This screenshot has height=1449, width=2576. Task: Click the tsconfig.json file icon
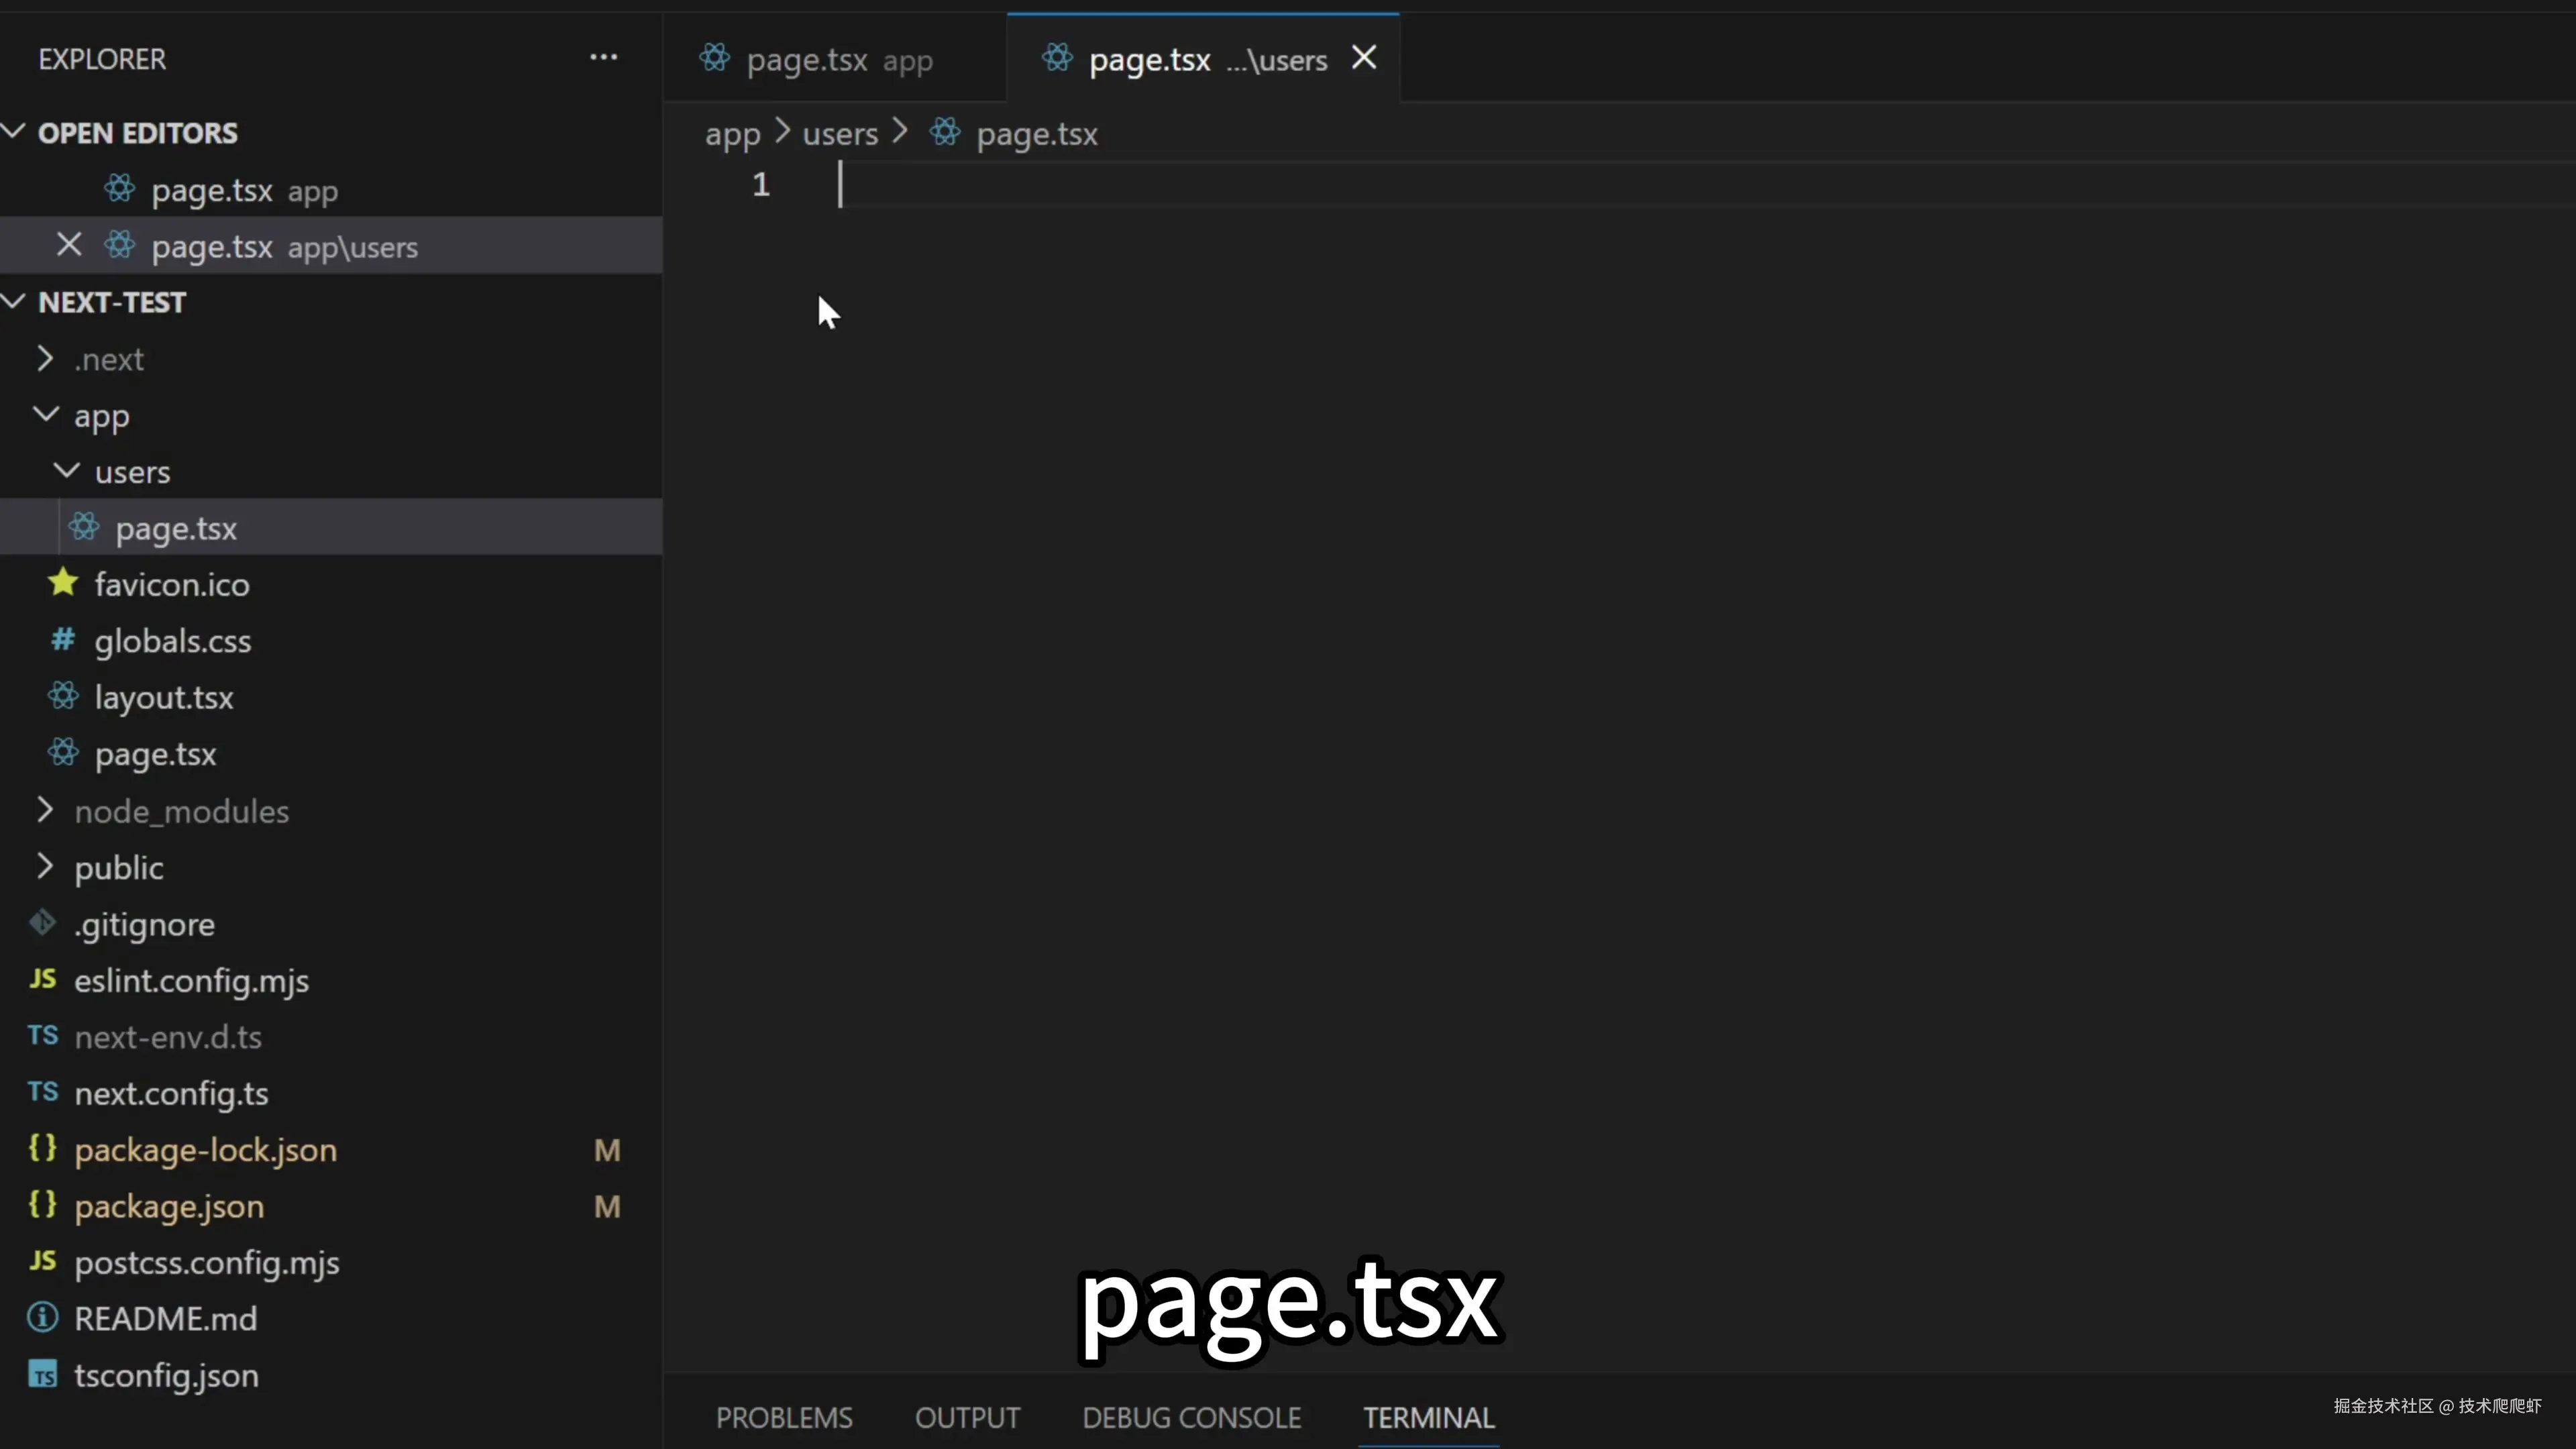click(x=42, y=1375)
